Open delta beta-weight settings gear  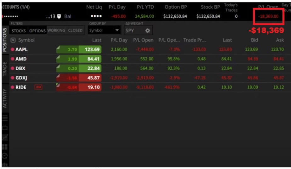[x=147, y=31]
